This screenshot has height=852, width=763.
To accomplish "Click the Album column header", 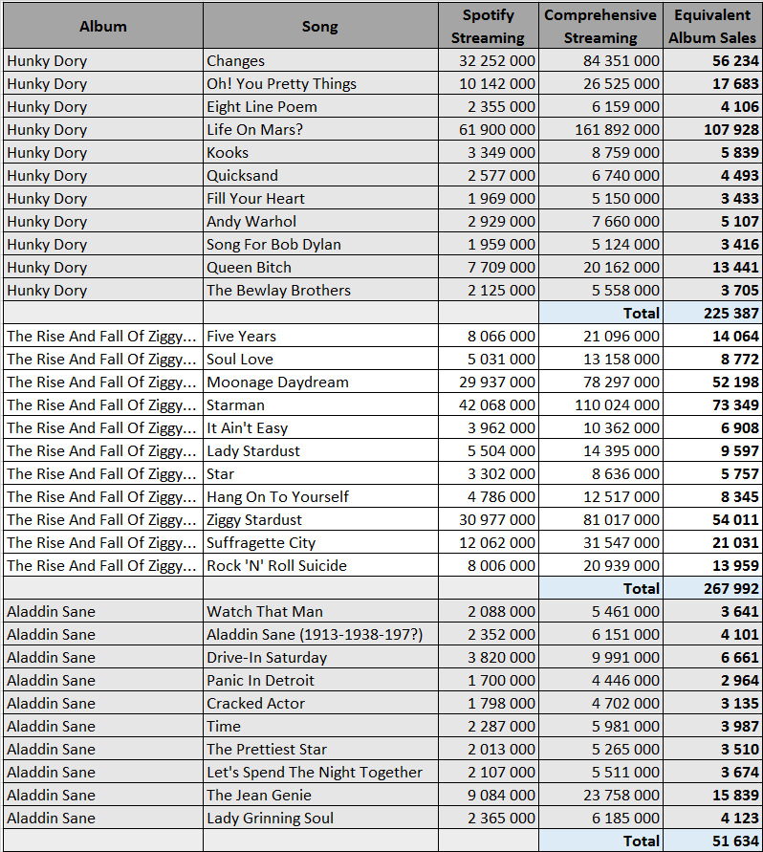I will tap(103, 26).
